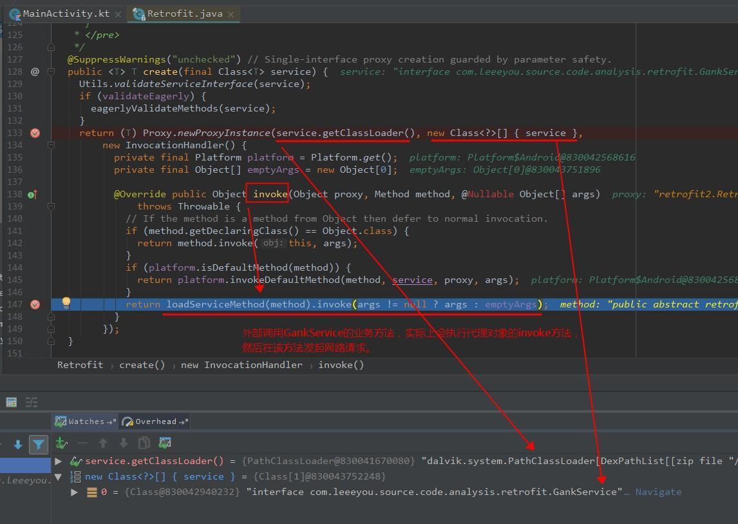Click loadServiceMethod on line 147
Image resolution: width=738 pixels, height=524 pixels.
click(x=216, y=304)
